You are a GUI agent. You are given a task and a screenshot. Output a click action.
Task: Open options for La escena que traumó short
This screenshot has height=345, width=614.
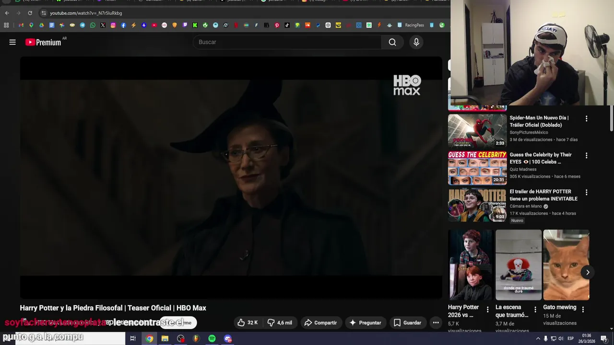point(535,310)
